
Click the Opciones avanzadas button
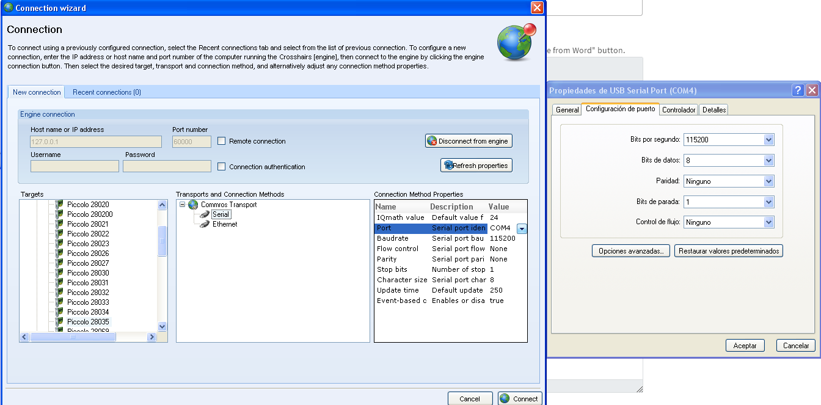(x=631, y=251)
